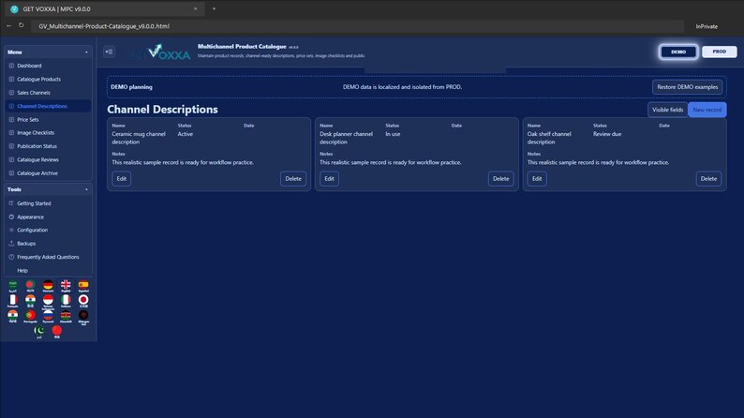Pick the Indonesian flag for Bahasa Indonesia

tap(48, 301)
